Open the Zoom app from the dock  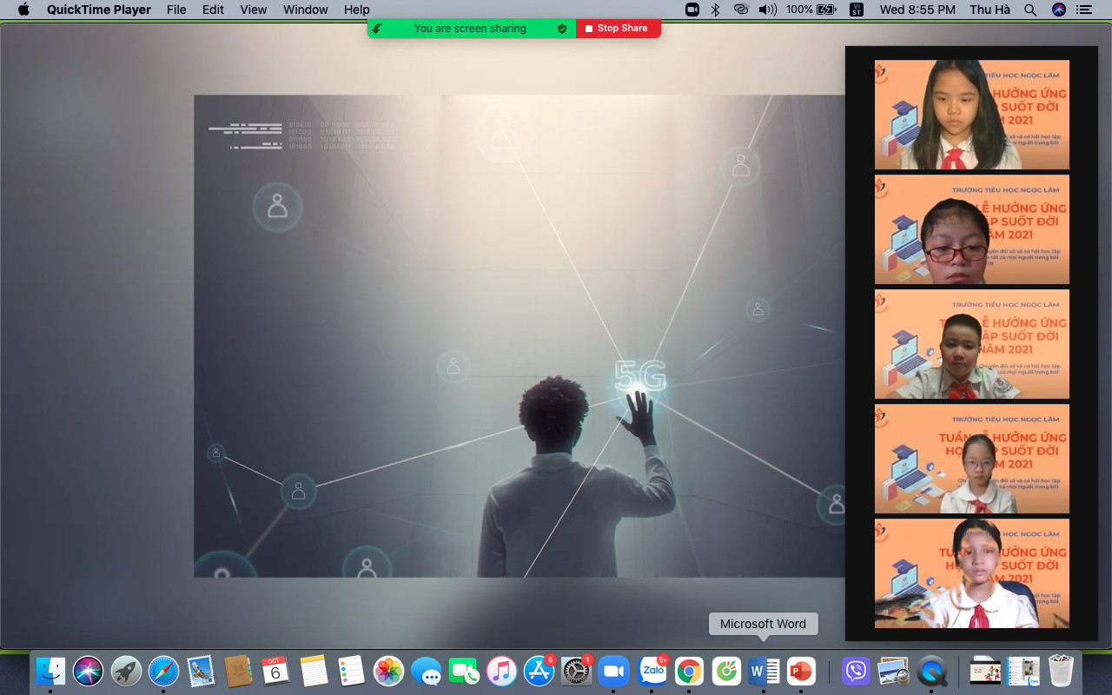pos(613,671)
